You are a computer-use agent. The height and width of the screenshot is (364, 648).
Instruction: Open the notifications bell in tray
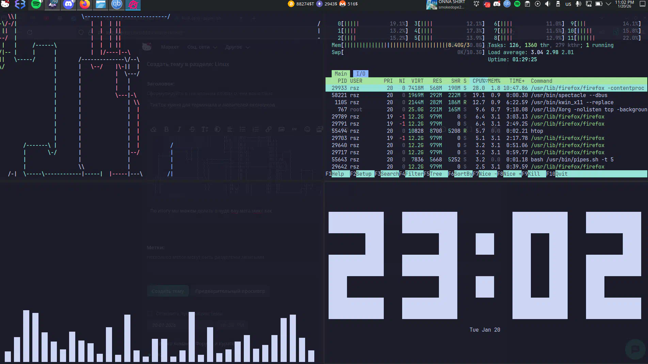476,4
